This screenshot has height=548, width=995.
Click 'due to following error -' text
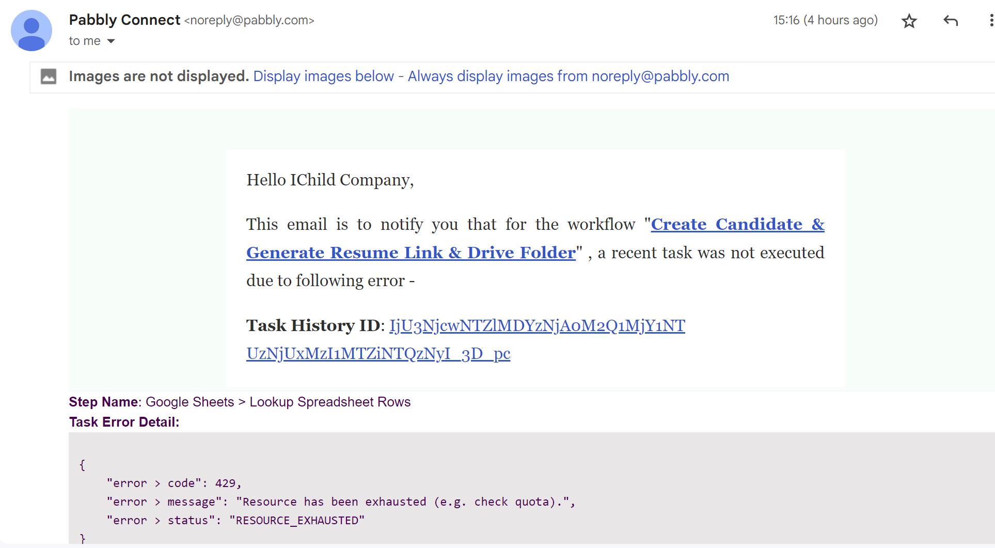[x=330, y=280]
